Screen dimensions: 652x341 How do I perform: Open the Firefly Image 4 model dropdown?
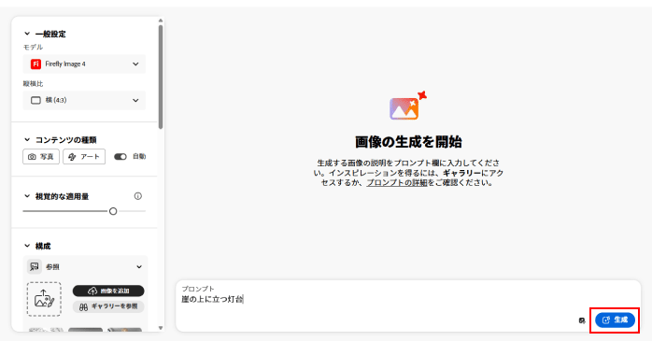[84, 64]
